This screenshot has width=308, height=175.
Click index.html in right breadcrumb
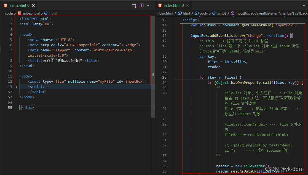click(165, 13)
